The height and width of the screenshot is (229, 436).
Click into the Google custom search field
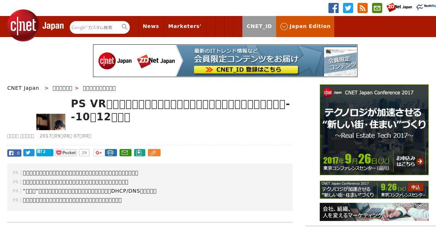pos(95,27)
